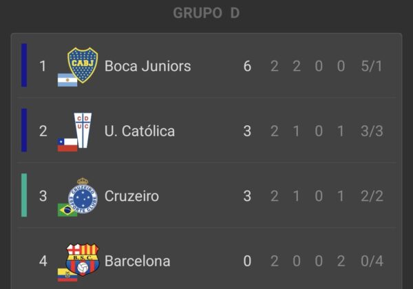Click Boca Juniors' 6 points value
This screenshot has height=289, width=413.
point(247,66)
